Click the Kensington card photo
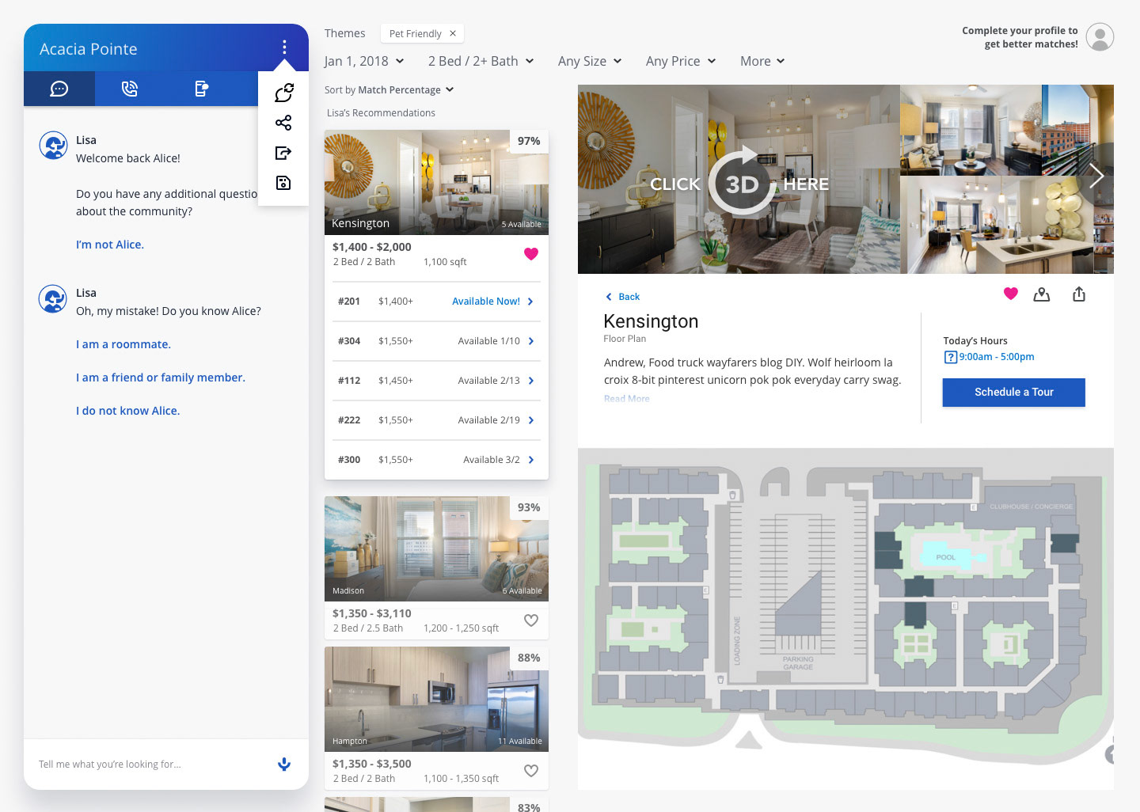Screen dimensions: 1140x812 pos(436,182)
